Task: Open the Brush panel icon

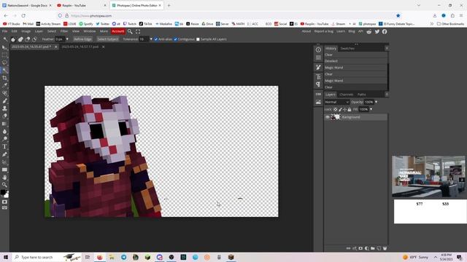Action: 318,68
